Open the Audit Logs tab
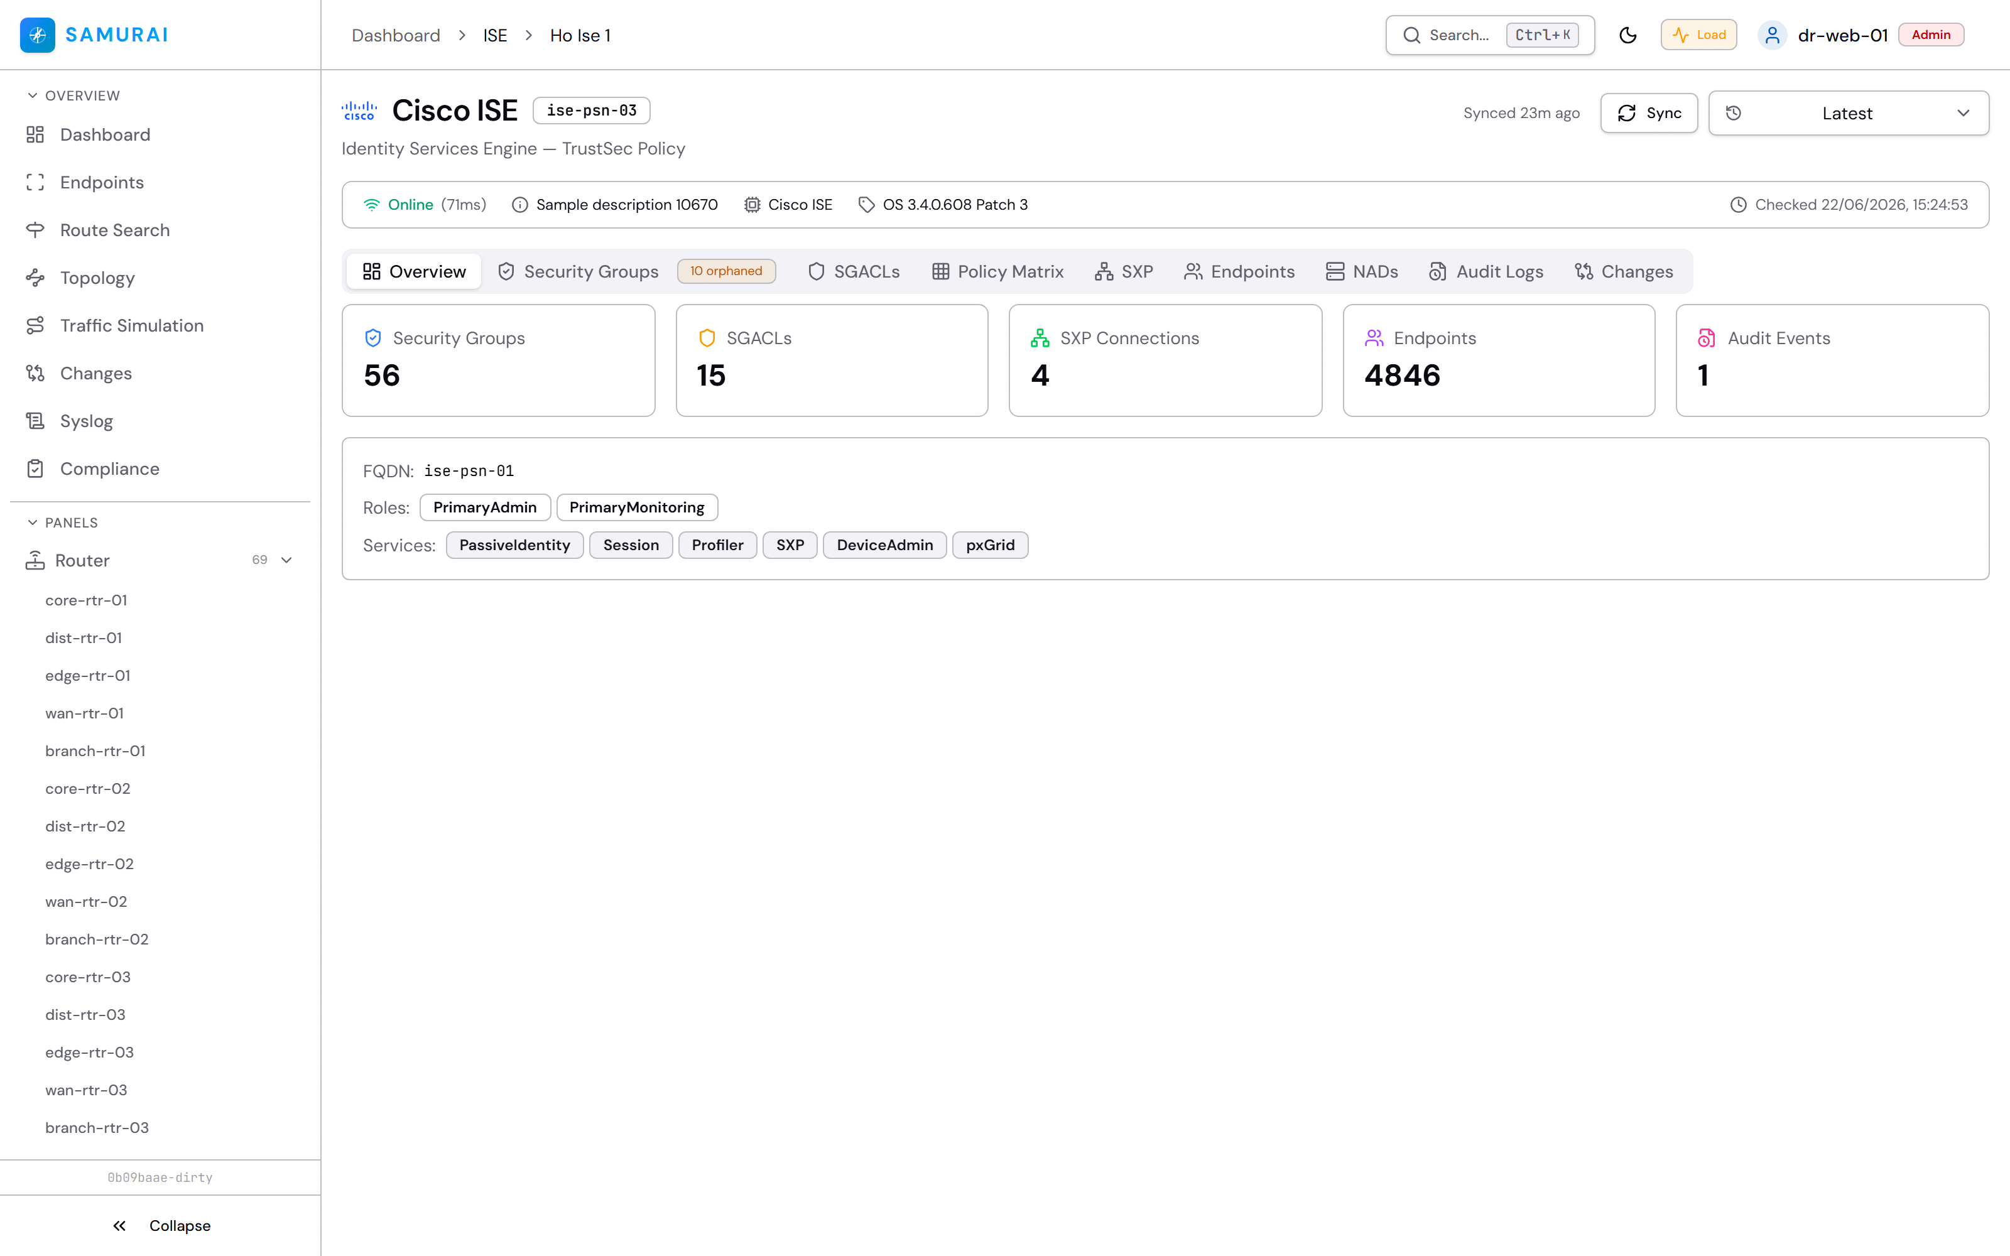This screenshot has height=1256, width=2010. click(1486, 272)
